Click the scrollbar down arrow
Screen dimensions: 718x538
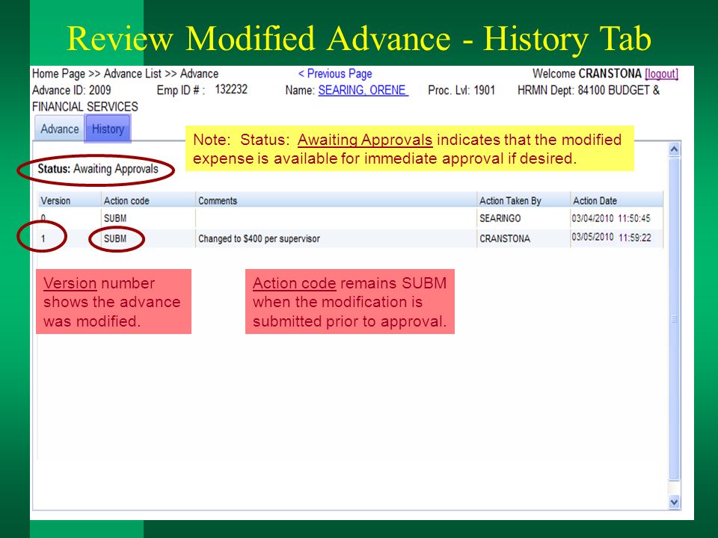pyautogui.click(x=674, y=502)
